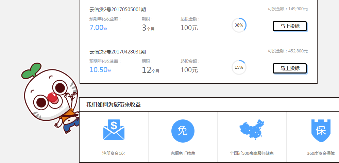Click the cartoon mascot with green sprout

click(51, 98)
